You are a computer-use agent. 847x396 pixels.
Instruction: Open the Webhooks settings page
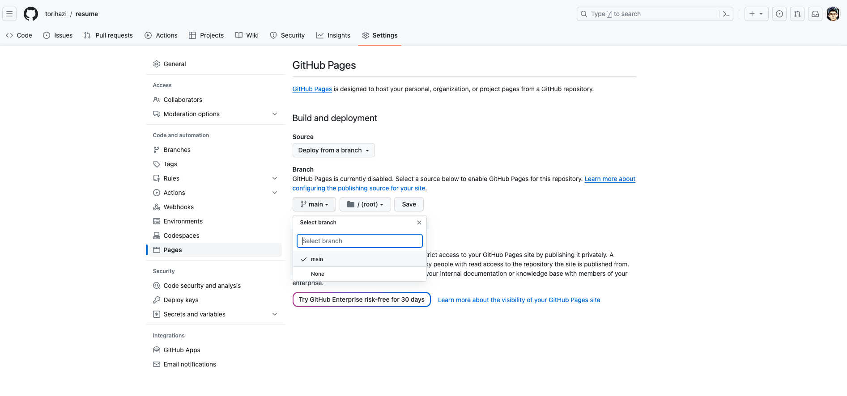pyautogui.click(x=179, y=207)
